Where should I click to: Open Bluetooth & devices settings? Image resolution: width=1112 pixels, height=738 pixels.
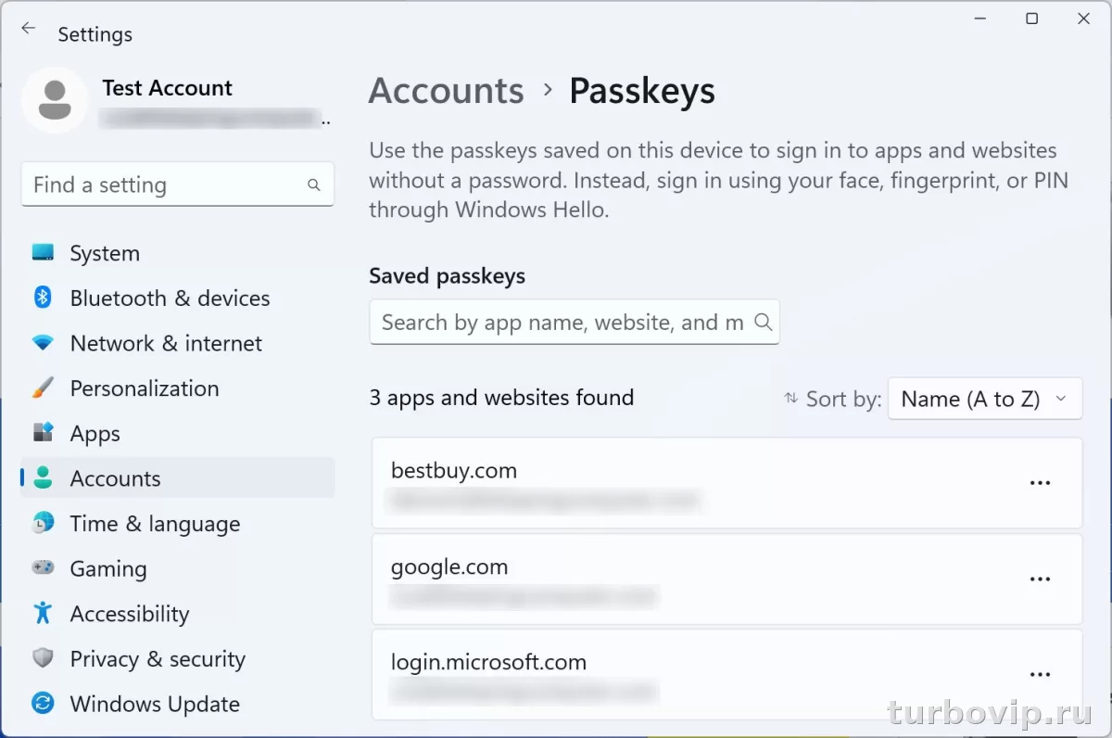pos(43,298)
